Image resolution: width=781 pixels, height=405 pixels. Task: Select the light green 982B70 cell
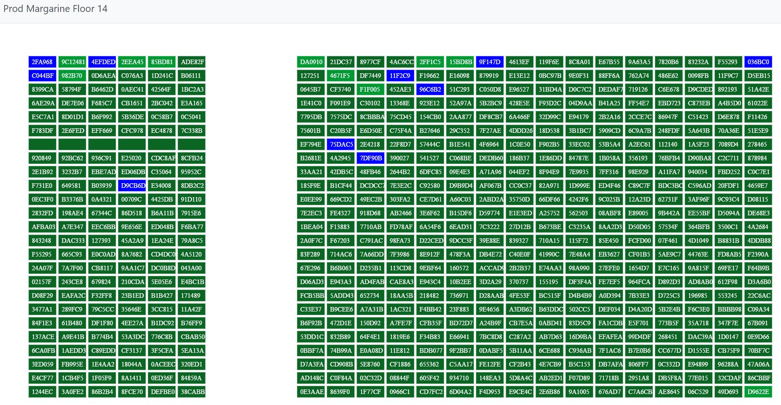pyautogui.click(x=72, y=76)
